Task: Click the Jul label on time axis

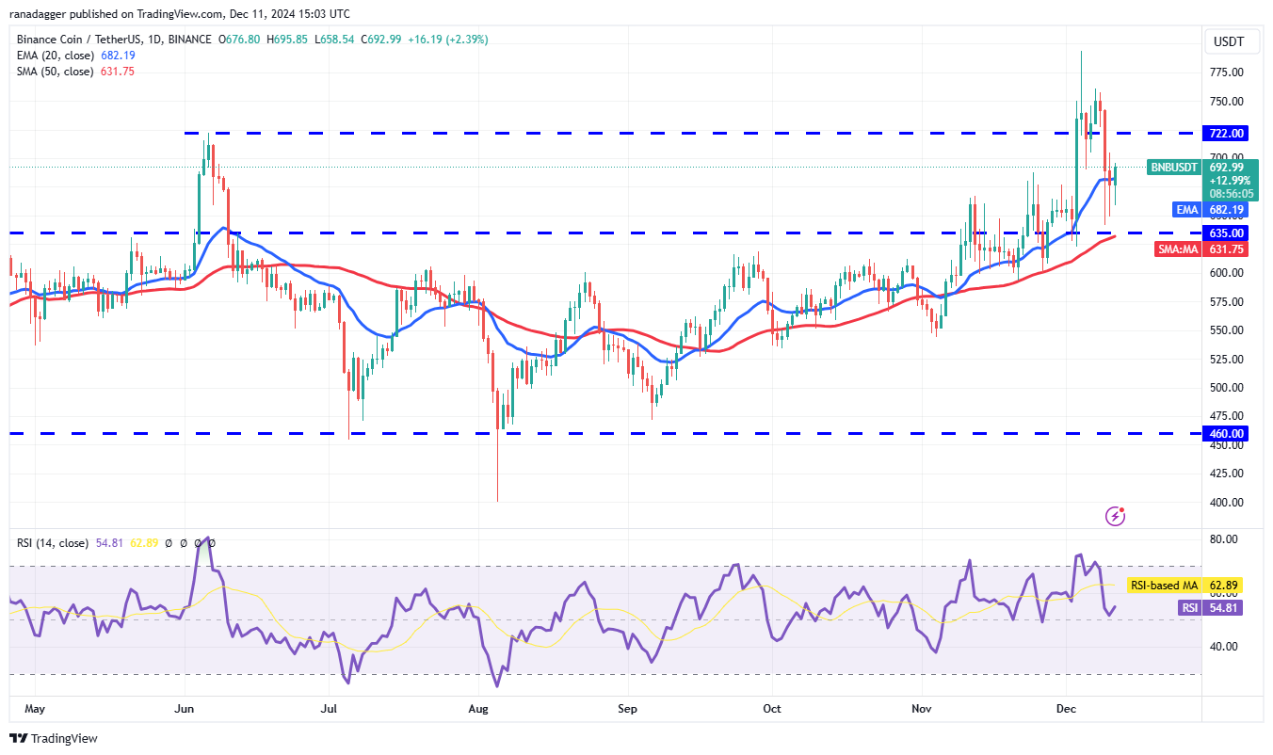Action: point(330,707)
